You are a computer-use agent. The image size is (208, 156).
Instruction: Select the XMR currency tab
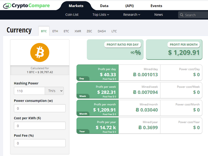click(78, 31)
